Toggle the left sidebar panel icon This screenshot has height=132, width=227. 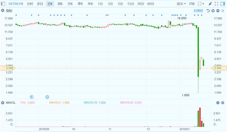pos(3,4)
